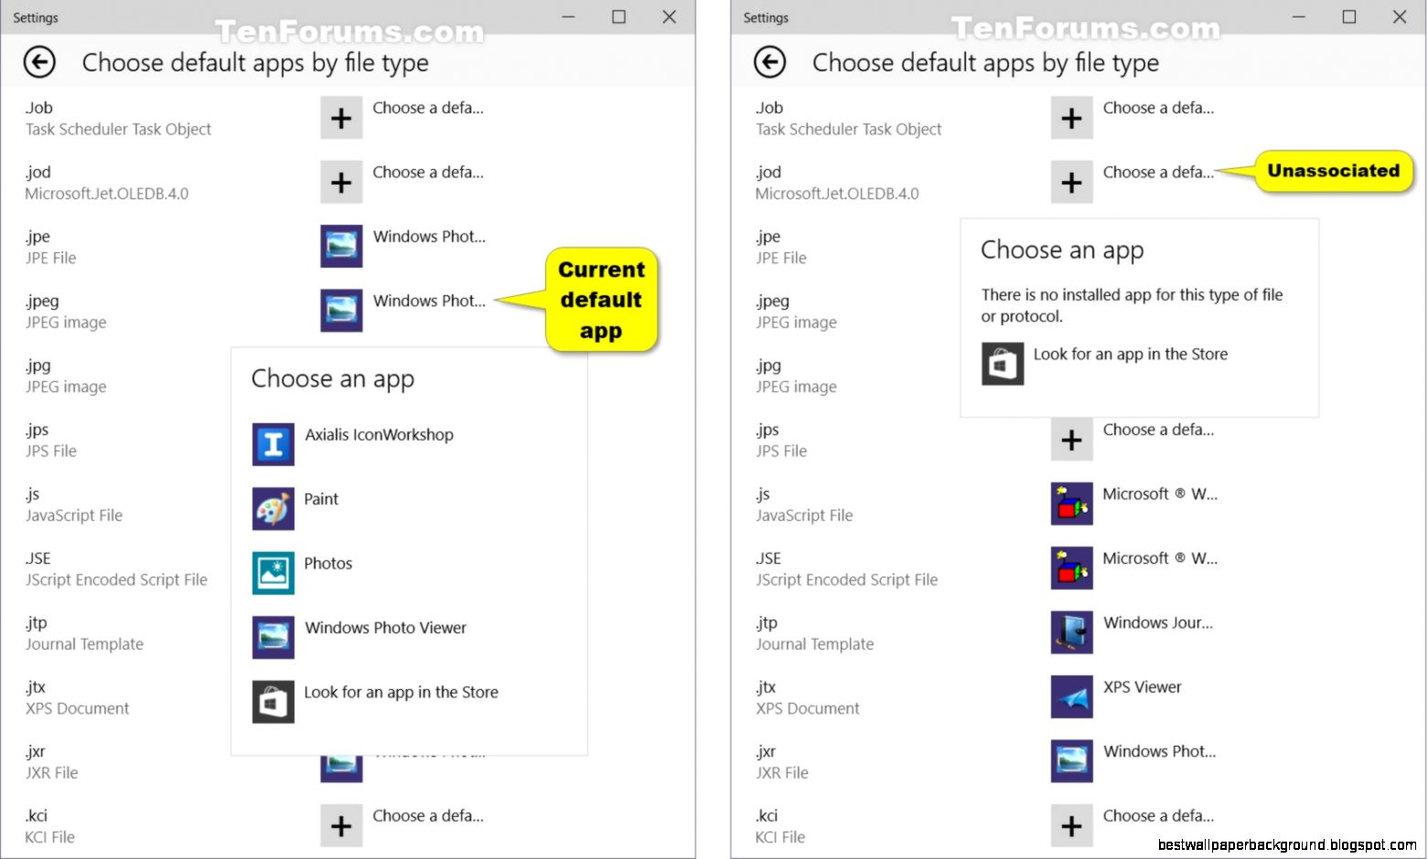The width and height of the screenshot is (1428, 859).
Task: Click Windows Journal icon for .jtp row
Action: tap(1072, 633)
